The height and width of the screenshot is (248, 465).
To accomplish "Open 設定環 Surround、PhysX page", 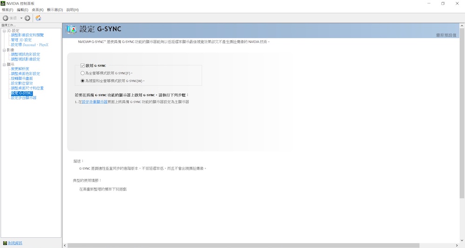I will [x=30, y=45].
